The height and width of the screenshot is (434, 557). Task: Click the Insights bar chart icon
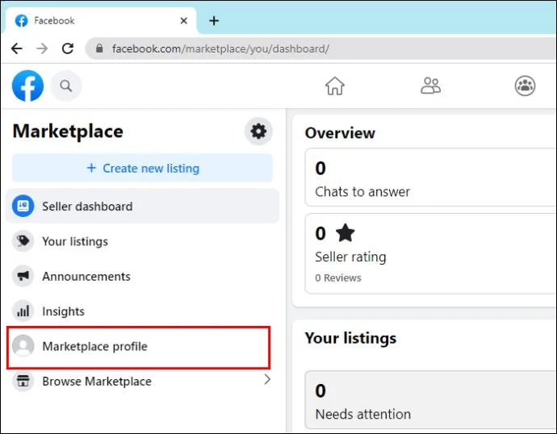pos(23,311)
